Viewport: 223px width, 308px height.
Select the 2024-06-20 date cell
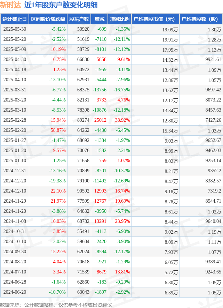pyautogui.click(x=15, y=292)
